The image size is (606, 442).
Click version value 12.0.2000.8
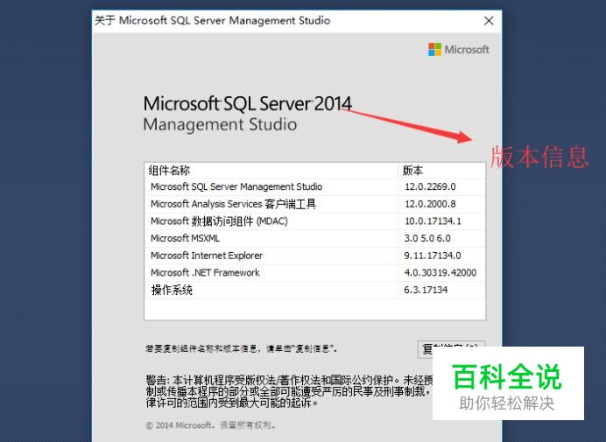click(430, 204)
